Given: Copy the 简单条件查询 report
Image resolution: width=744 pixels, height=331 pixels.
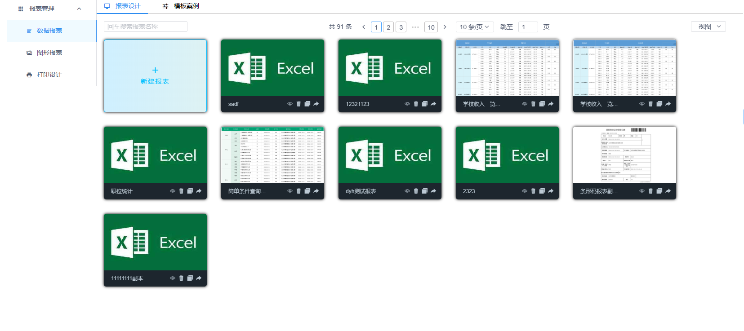Looking at the screenshot, I should 307,191.
